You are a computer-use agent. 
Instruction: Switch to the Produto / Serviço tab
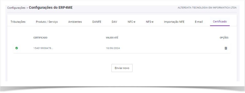click(x=47, y=22)
